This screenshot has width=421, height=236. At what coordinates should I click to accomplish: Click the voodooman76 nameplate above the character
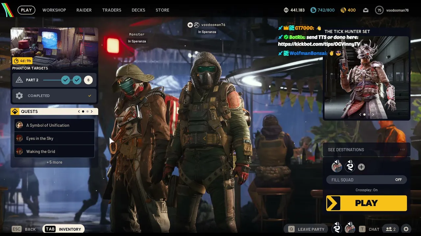213,25
